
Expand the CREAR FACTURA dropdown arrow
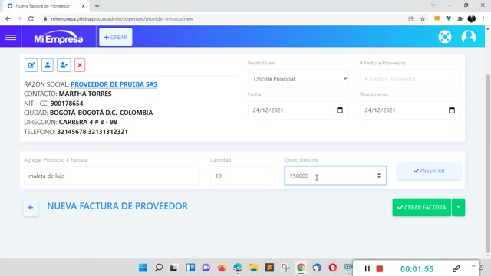pos(459,207)
